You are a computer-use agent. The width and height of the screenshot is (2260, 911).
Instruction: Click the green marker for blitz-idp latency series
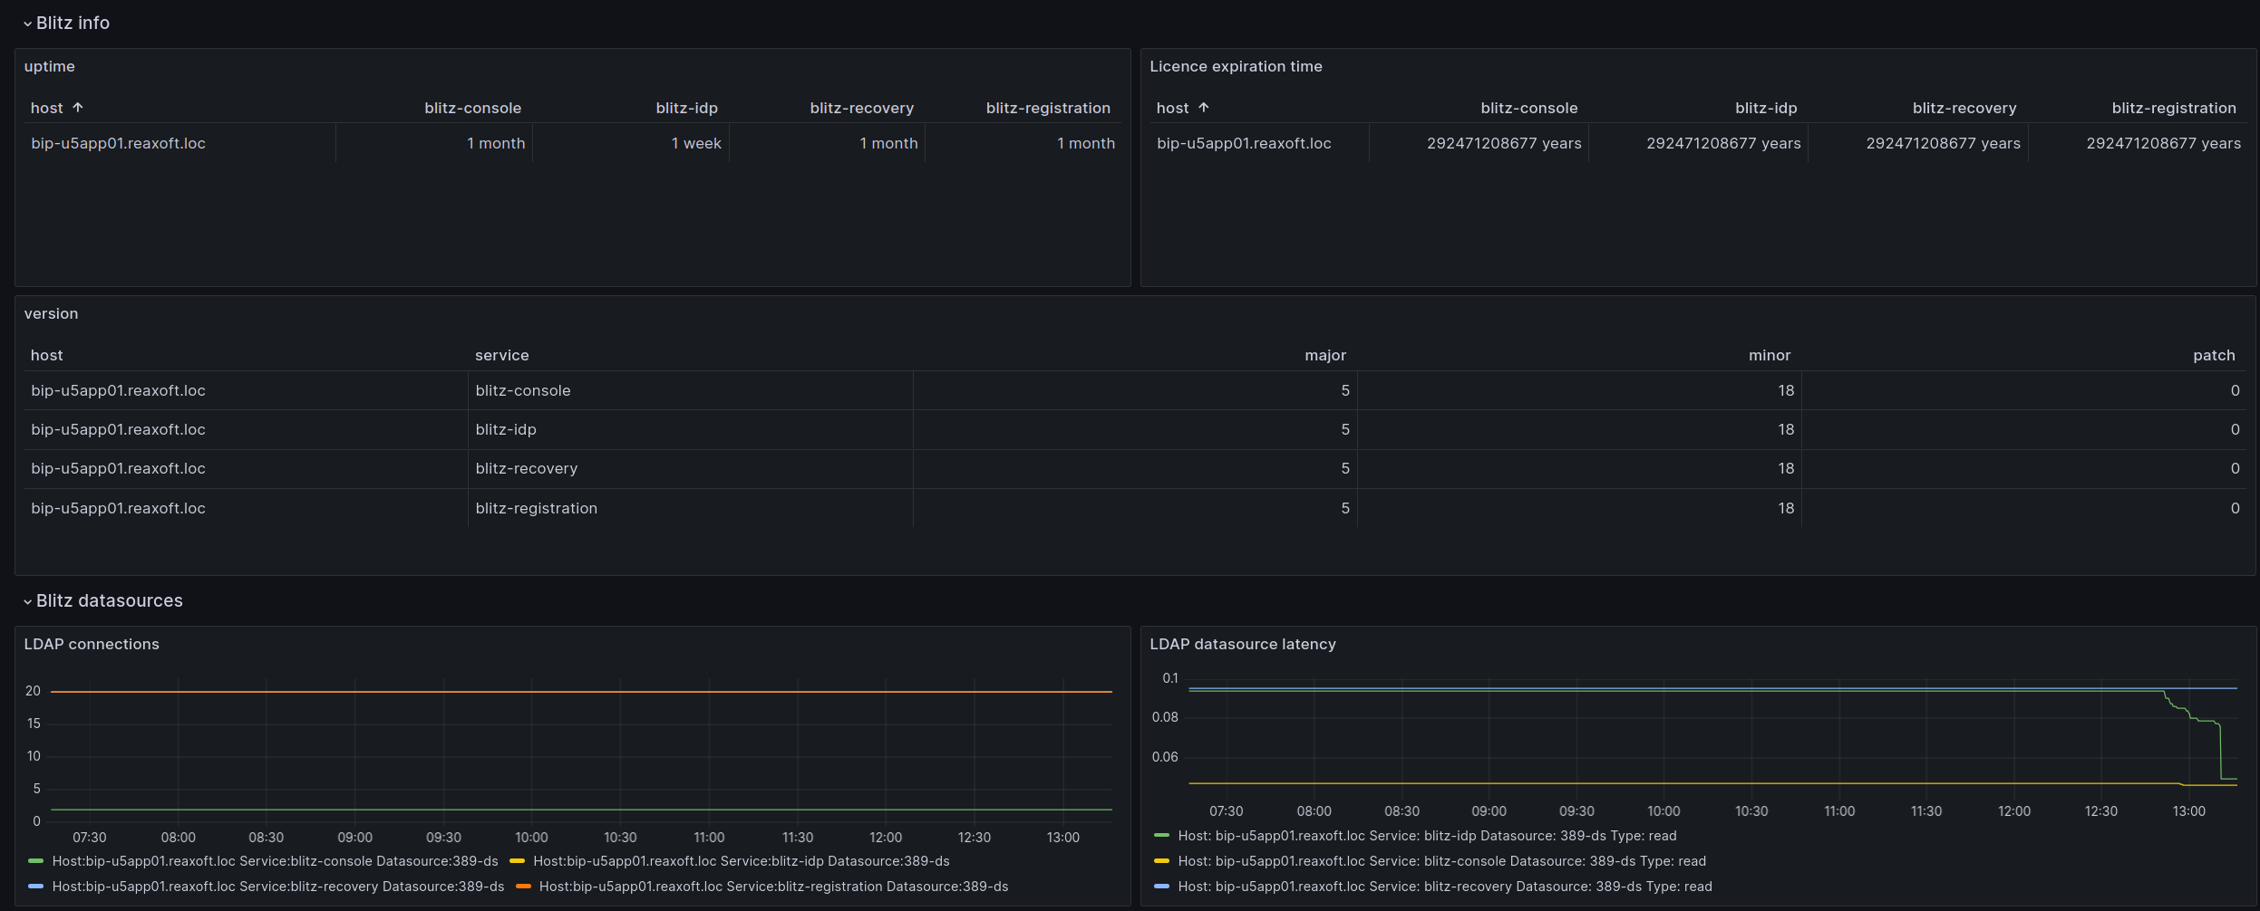coord(1161,835)
